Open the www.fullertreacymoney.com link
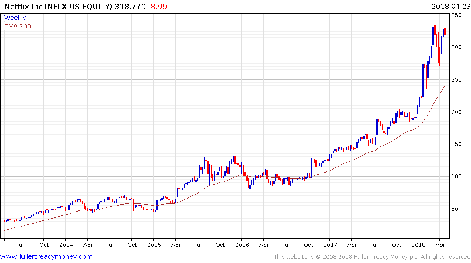471x263 pixels. coord(46,256)
